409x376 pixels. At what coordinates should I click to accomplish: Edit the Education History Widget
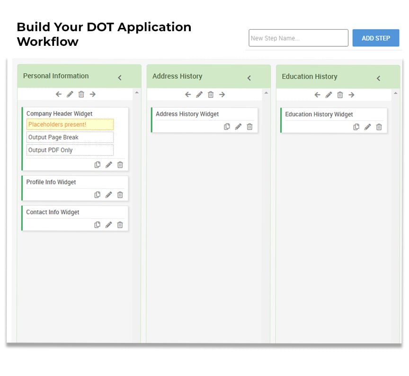click(x=367, y=127)
